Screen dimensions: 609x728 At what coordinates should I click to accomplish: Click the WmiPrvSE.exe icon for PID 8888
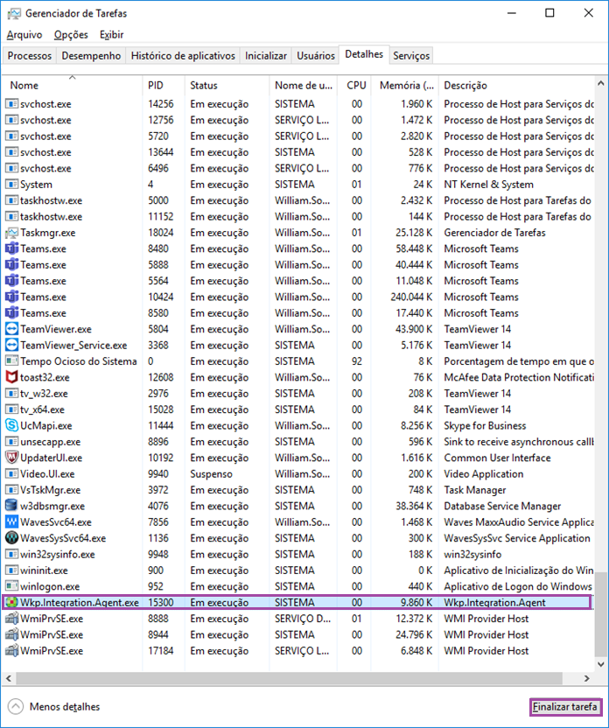click(x=11, y=619)
